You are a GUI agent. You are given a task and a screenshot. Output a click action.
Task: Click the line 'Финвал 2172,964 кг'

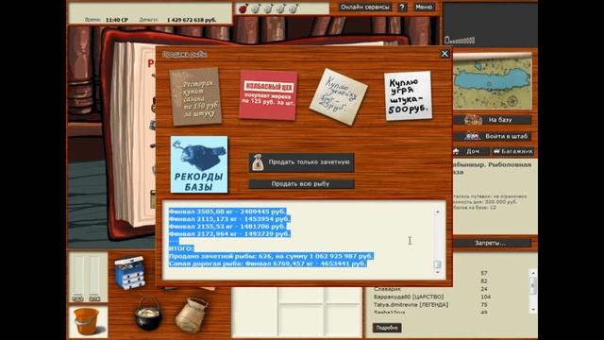tap(229, 233)
